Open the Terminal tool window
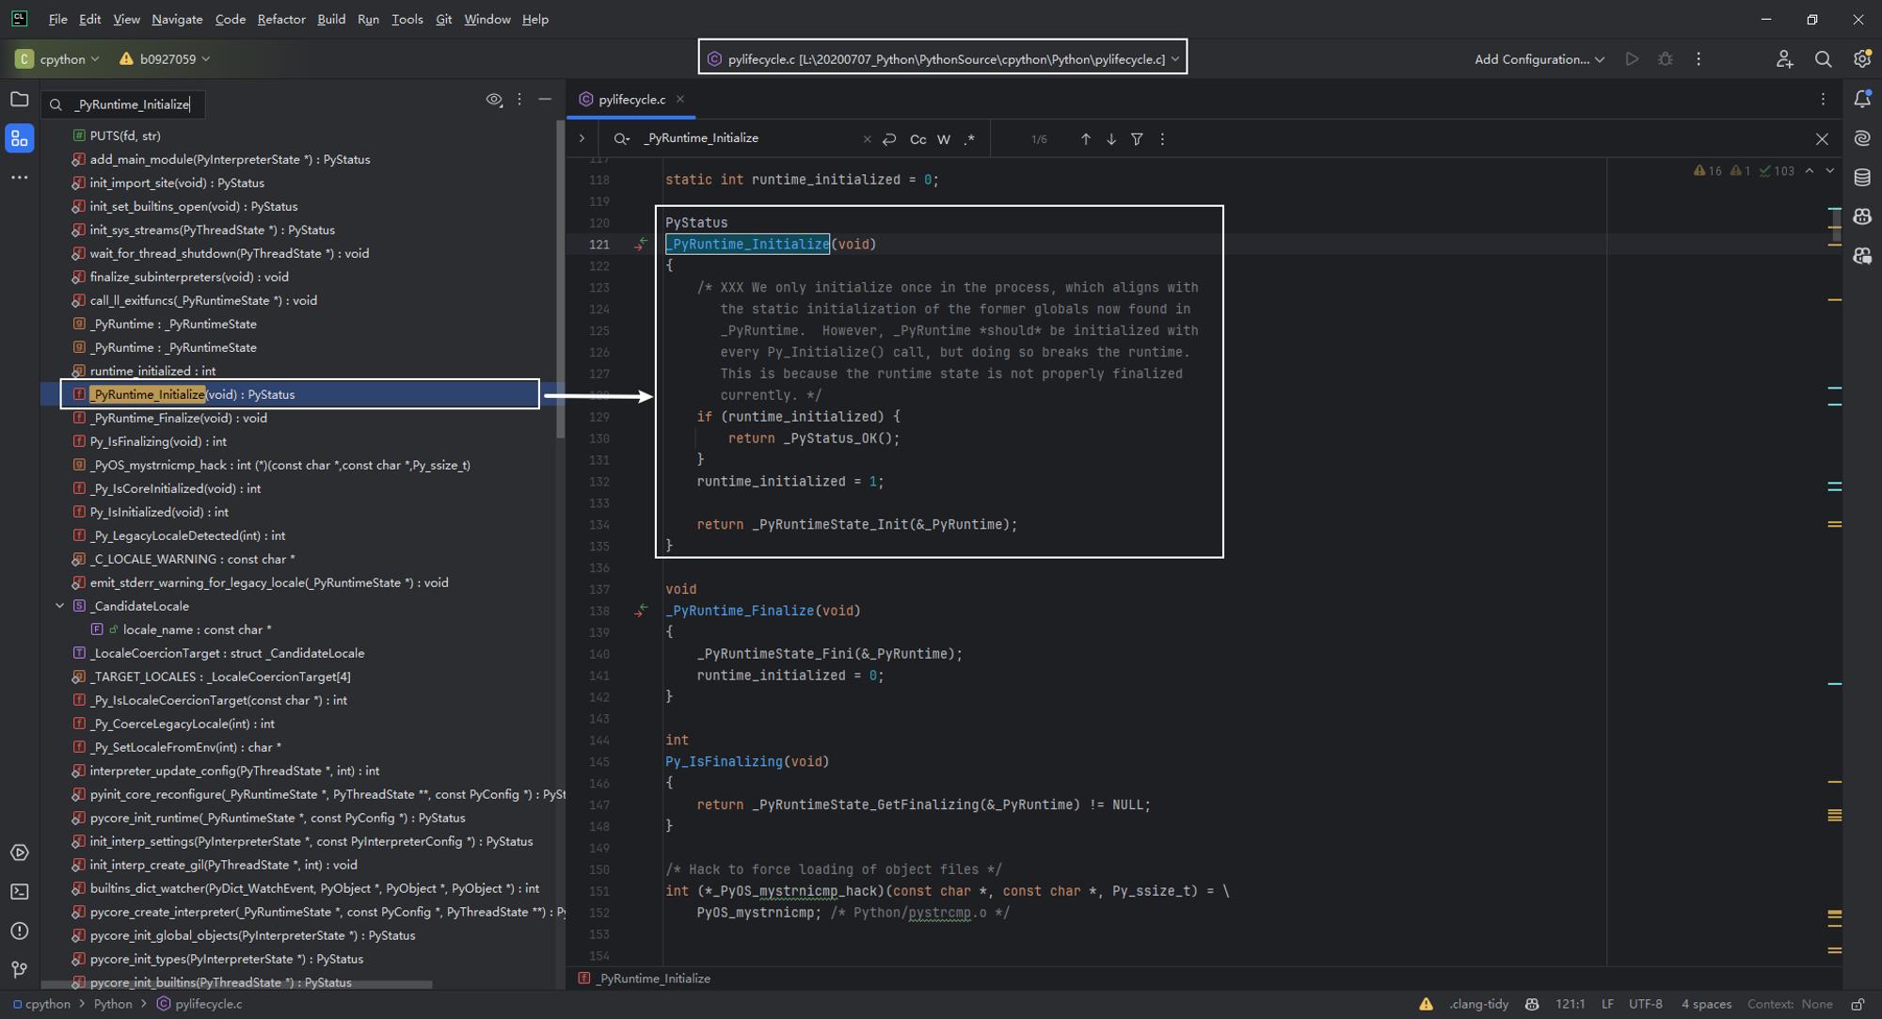1882x1019 pixels. point(19,891)
